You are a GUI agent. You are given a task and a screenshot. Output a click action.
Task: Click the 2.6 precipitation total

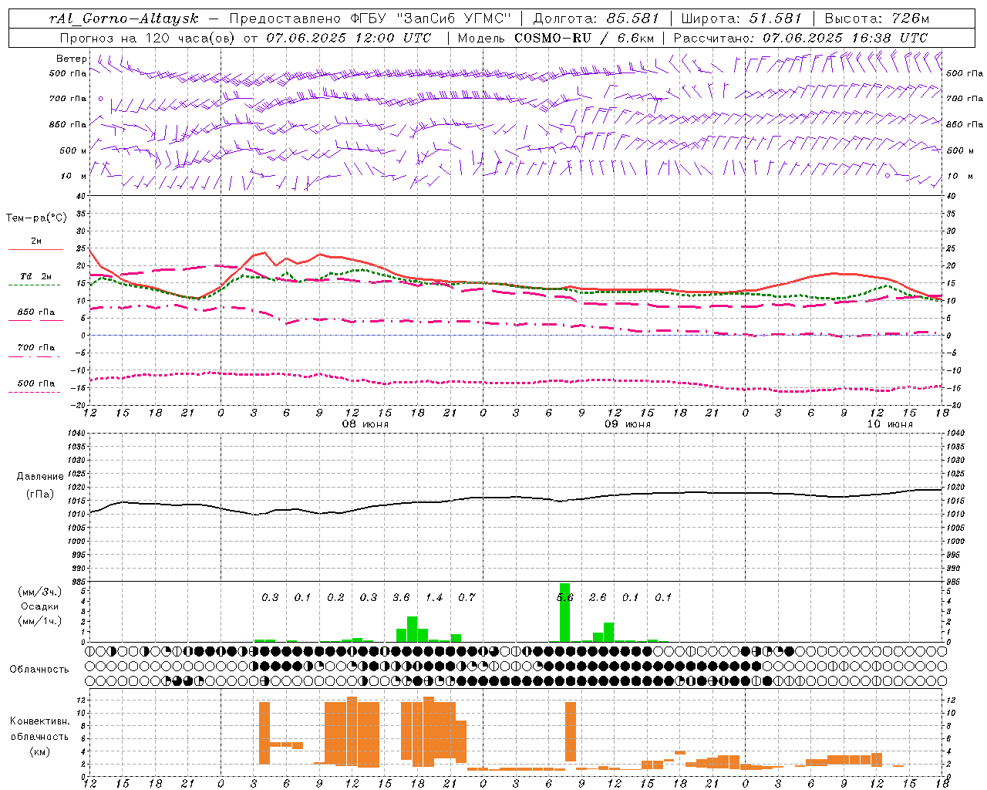coord(598,597)
